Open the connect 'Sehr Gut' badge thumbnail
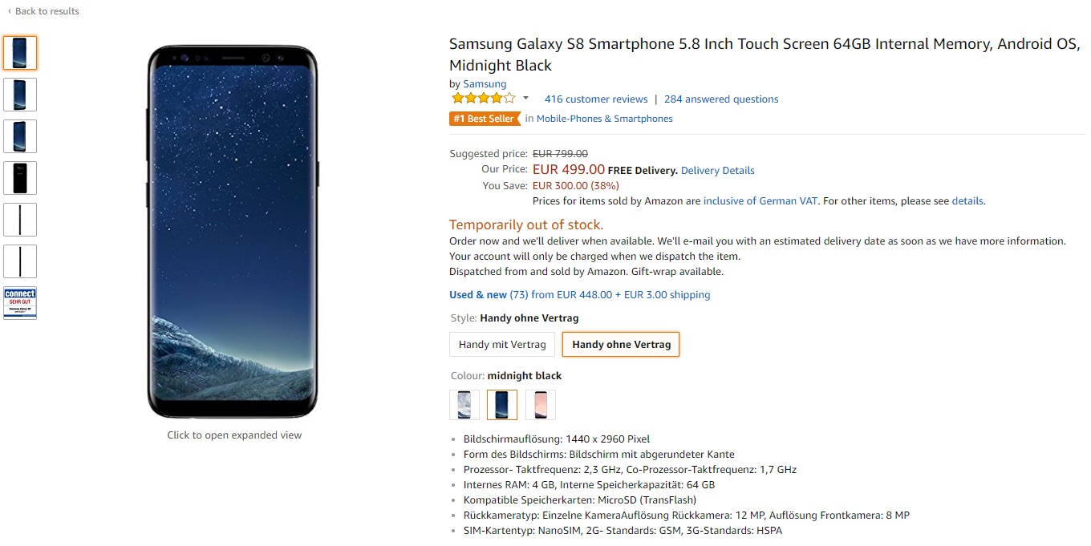 click(20, 303)
